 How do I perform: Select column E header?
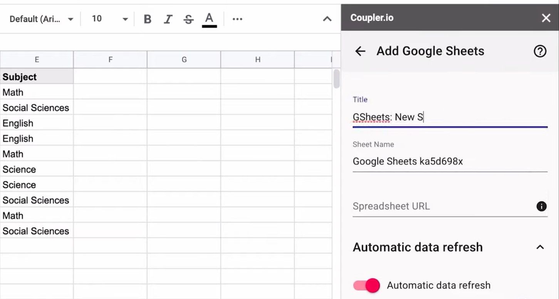click(x=37, y=60)
